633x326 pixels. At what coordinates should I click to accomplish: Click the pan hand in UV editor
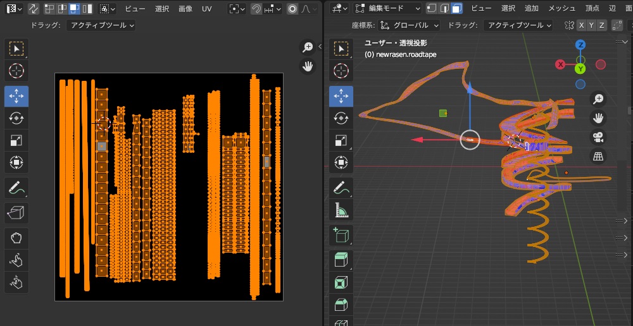point(308,66)
